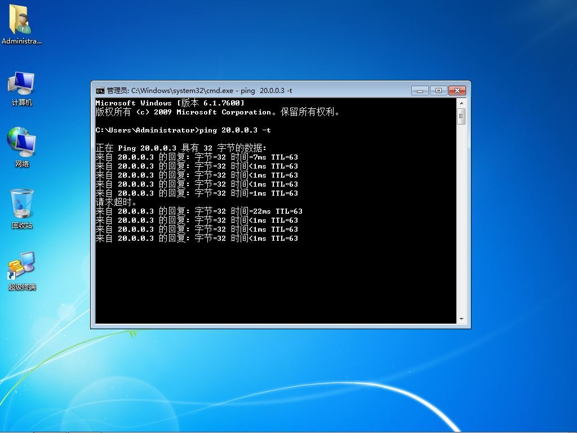Launch the 超级终端 shortcut icon
577x433 pixels.
pos(22,271)
